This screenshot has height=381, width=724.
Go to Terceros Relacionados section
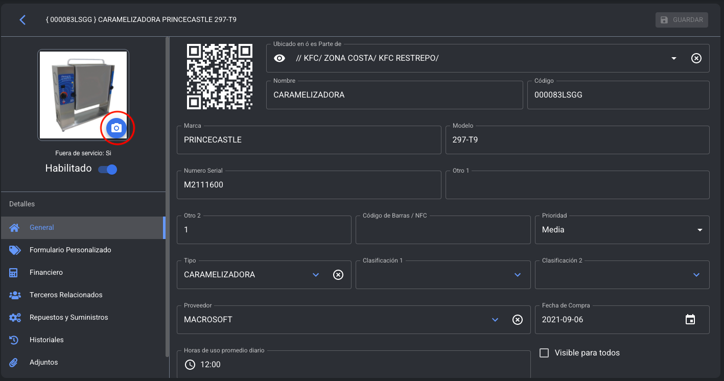pyautogui.click(x=66, y=295)
